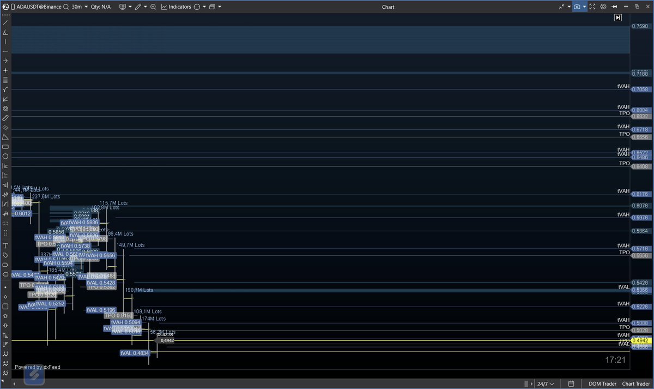Click the 'Chart' window title
Screen dimensions: 654x389
coord(388,7)
